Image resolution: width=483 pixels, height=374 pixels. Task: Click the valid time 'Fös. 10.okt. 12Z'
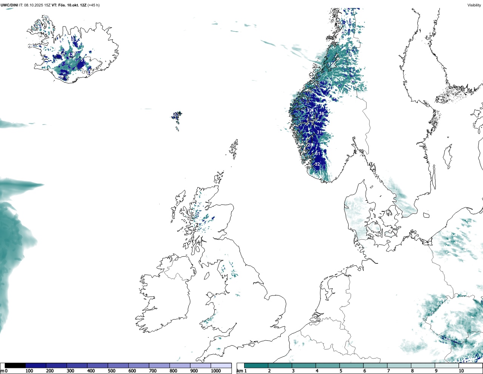click(x=72, y=5)
